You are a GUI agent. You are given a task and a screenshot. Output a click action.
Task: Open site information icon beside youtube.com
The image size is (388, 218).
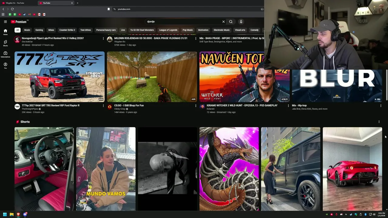click(115, 9)
